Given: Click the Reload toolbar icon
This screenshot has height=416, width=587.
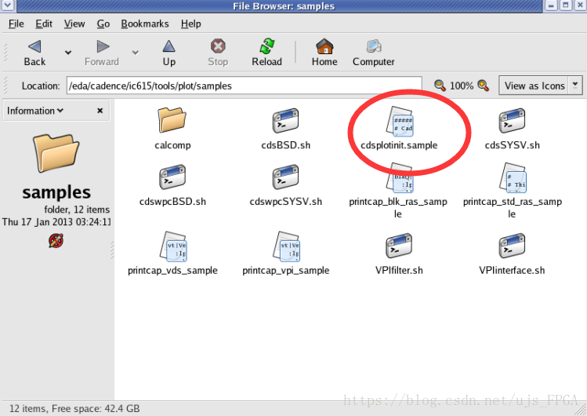Looking at the screenshot, I should [267, 53].
